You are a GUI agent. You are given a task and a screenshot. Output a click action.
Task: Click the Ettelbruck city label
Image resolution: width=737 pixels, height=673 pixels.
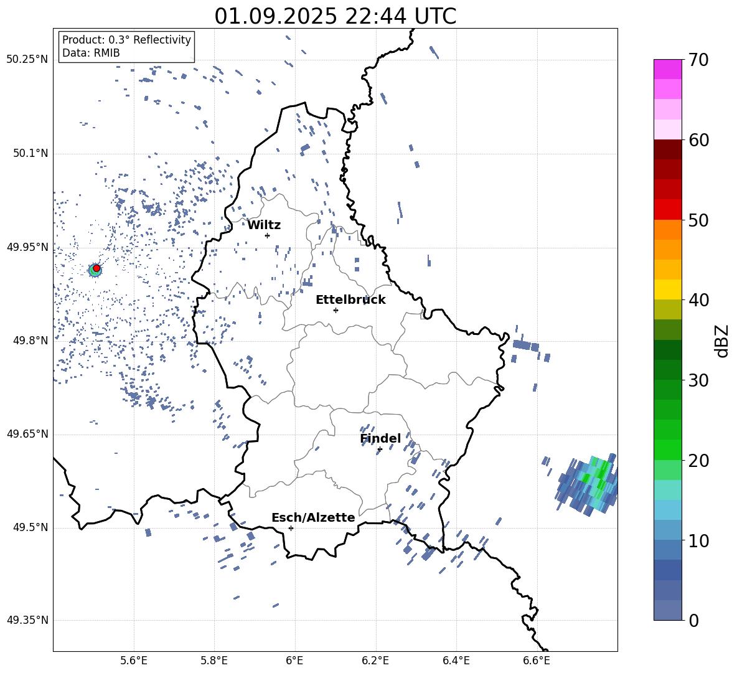click(350, 300)
